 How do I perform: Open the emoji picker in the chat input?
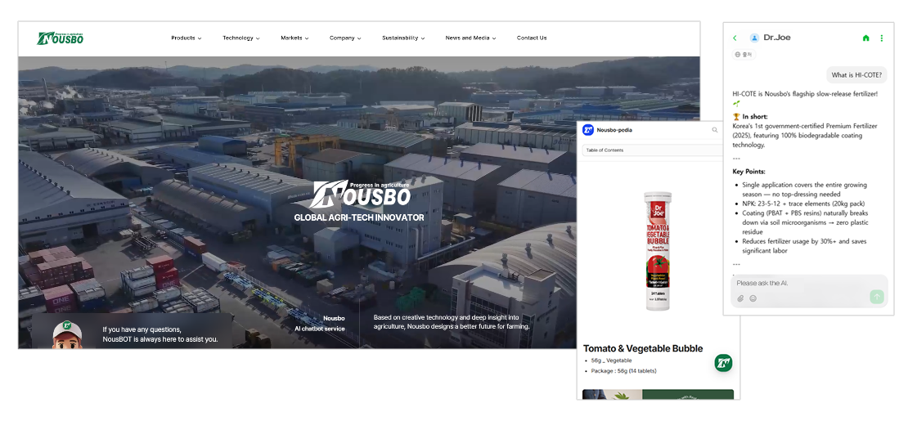pos(753,298)
